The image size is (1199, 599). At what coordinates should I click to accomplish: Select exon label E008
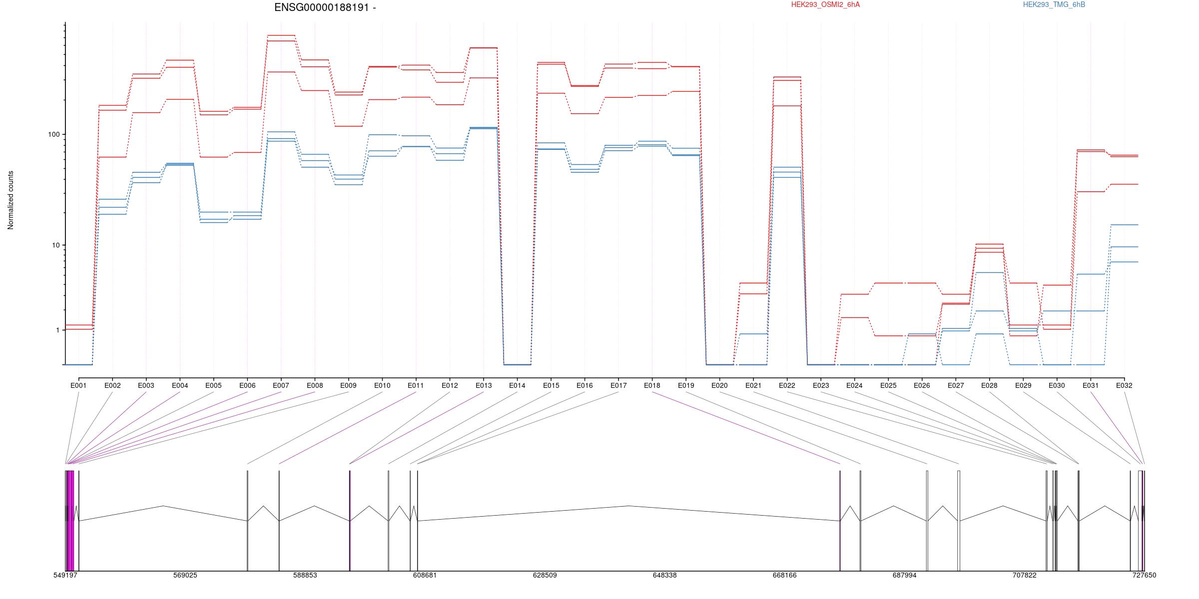coord(315,385)
